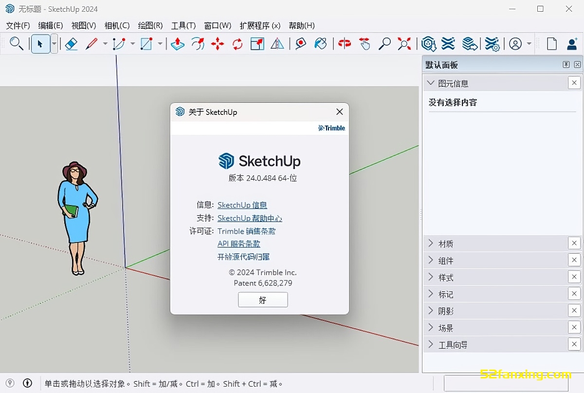Activate the Orbit tool
Image resolution: width=584 pixels, height=393 pixels.
point(345,44)
